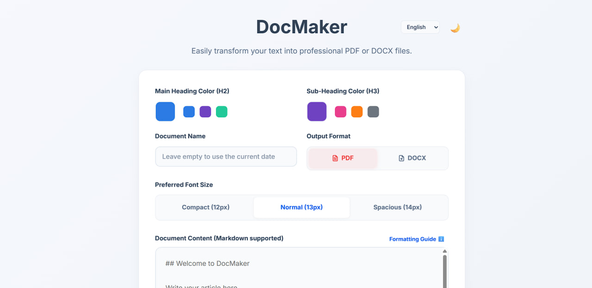Click the DocMaker title heading
Screen dimensions: 592x288
[302, 27]
